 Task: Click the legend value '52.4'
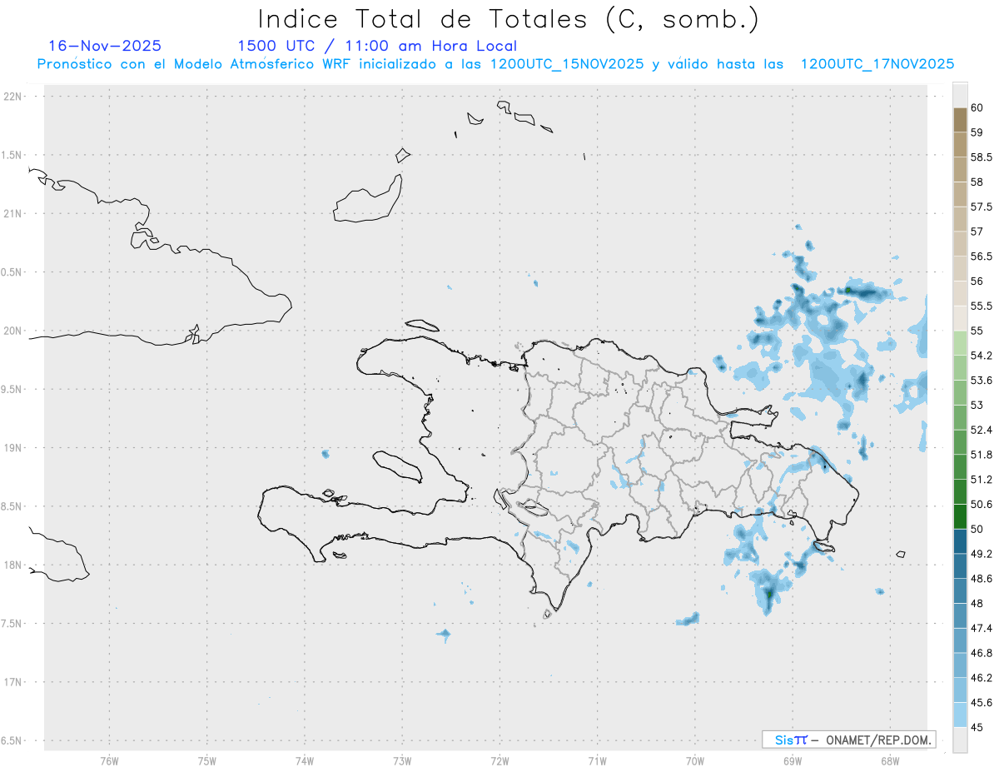[x=981, y=430]
